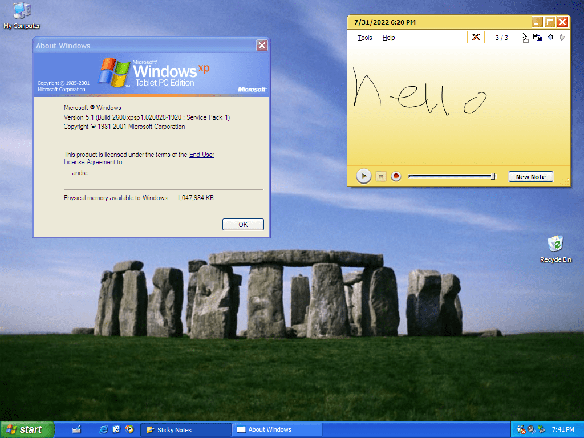The width and height of the screenshot is (584, 438).
Task: Delete the current sticky note
Action: 476,38
